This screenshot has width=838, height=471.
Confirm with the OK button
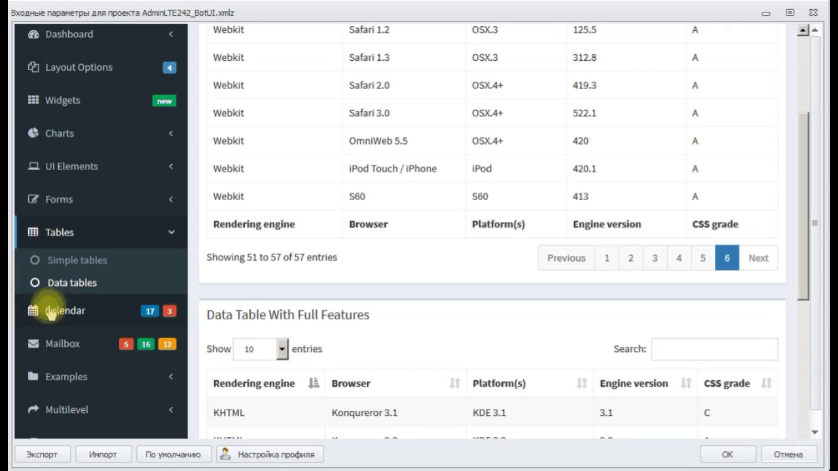click(x=727, y=455)
